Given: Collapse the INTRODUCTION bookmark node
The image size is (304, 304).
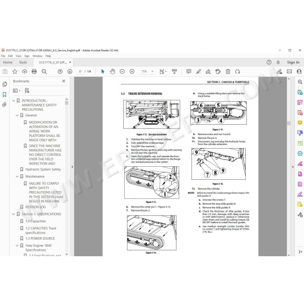Looking at the screenshot, I should (13, 101).
